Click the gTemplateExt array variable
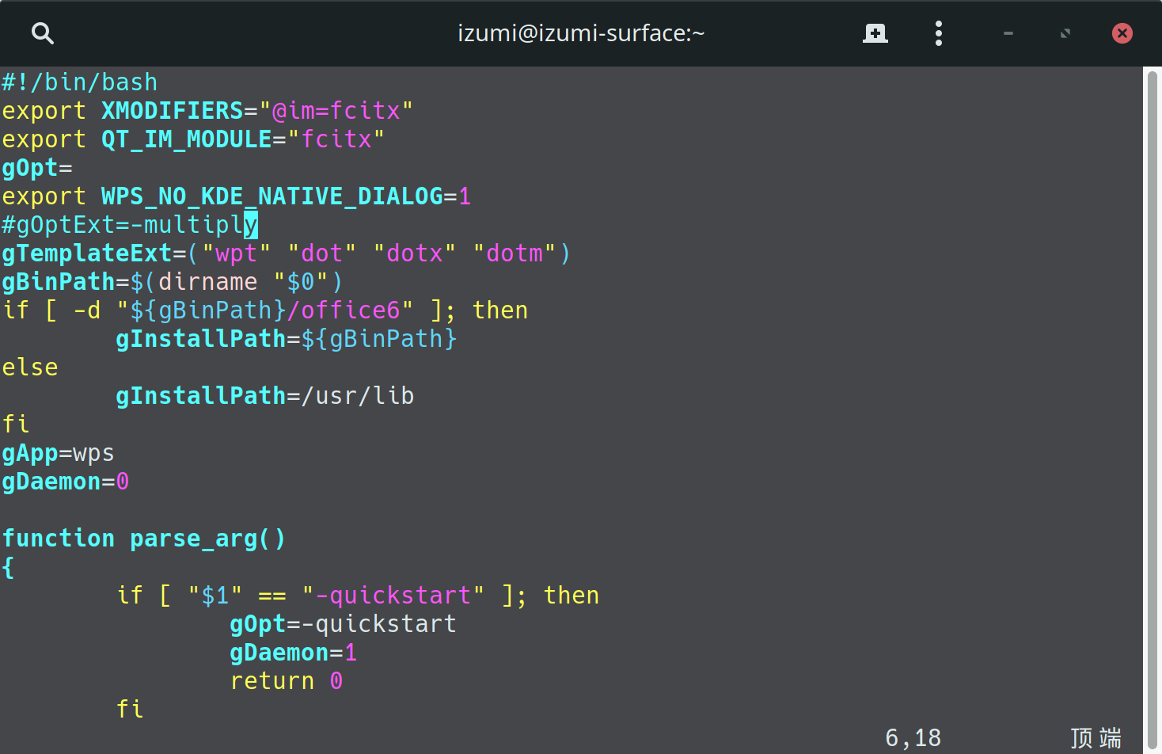 [x=86, y=253]
